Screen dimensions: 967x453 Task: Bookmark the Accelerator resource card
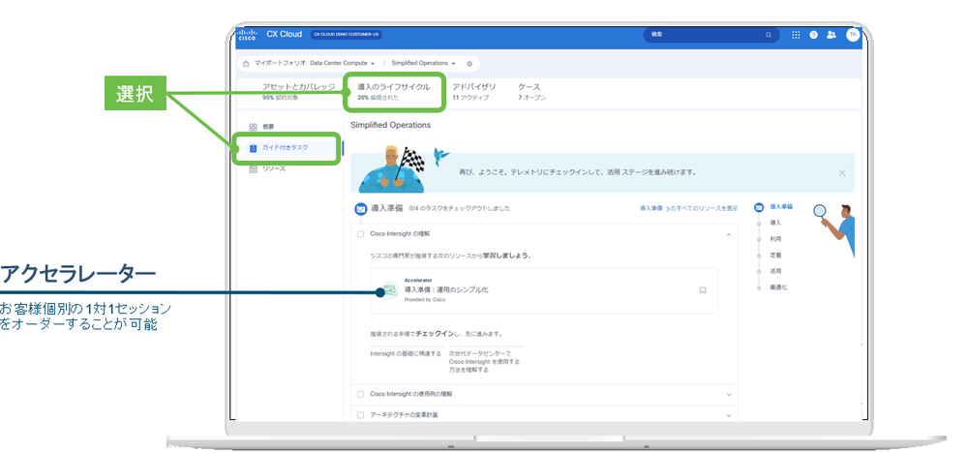point(703,290)
